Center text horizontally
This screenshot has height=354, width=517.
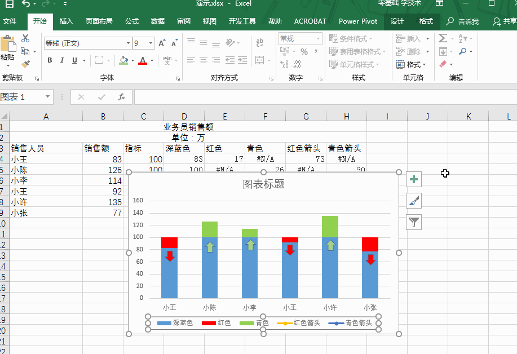tap(204, 60)
